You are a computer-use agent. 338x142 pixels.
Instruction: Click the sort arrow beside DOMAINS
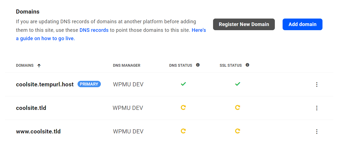tap(39, 66)
